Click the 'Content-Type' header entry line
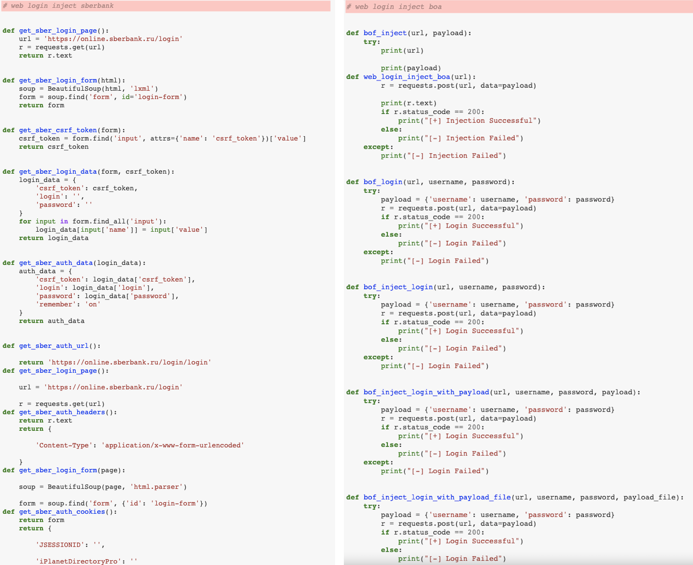This screenshot has height=565, width=693. [x=140, y=445]
